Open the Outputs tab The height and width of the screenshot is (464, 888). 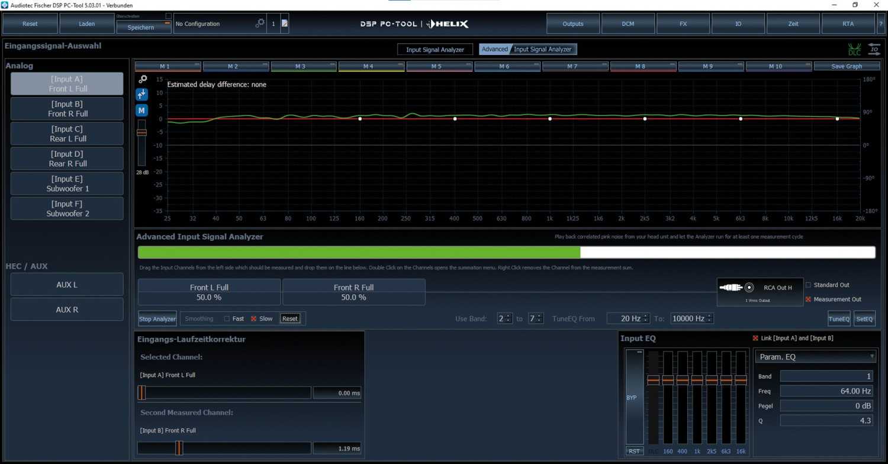tap(573, 24)
